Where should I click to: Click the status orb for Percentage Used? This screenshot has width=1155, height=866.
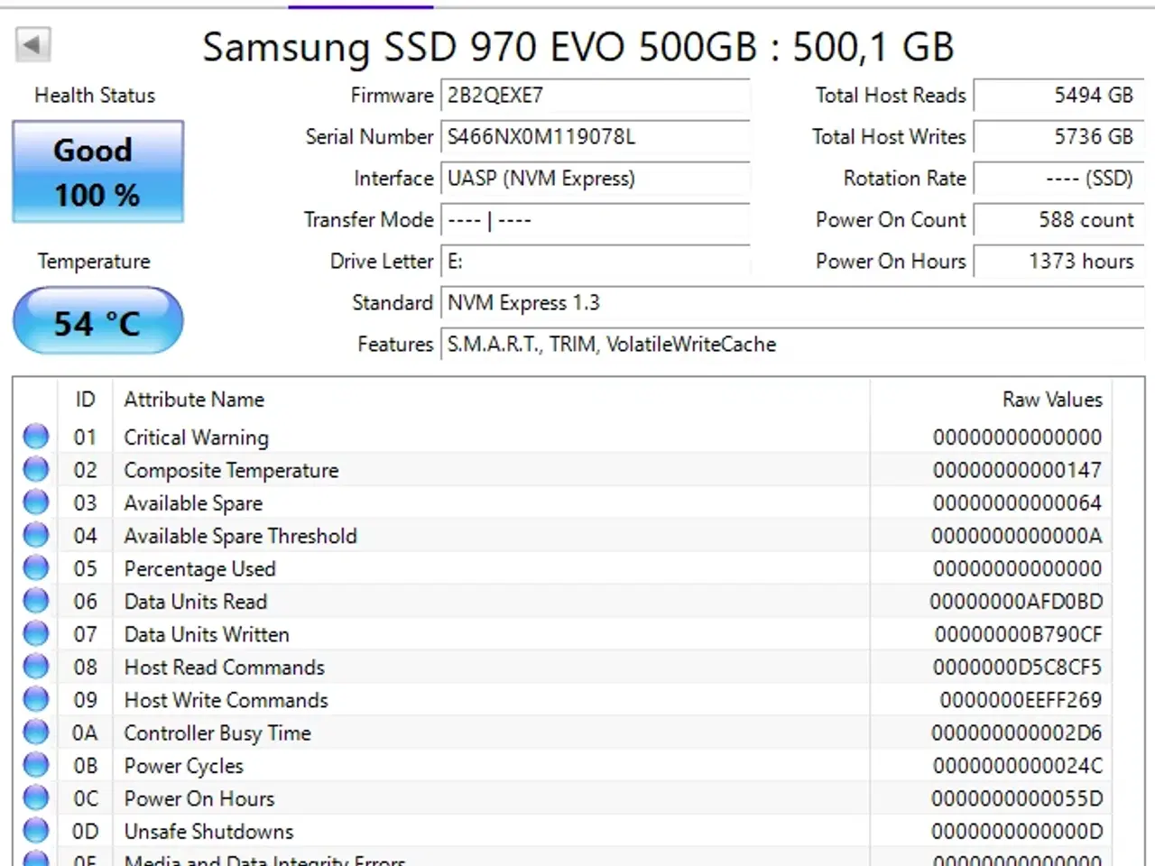point(36,568)
